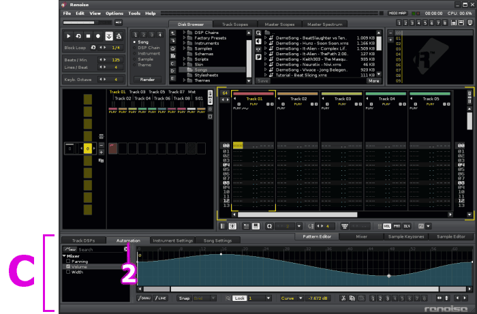This screenshot has height=314, width=477.
Task: Expand the Samples folder
Action: click(184, 48)
